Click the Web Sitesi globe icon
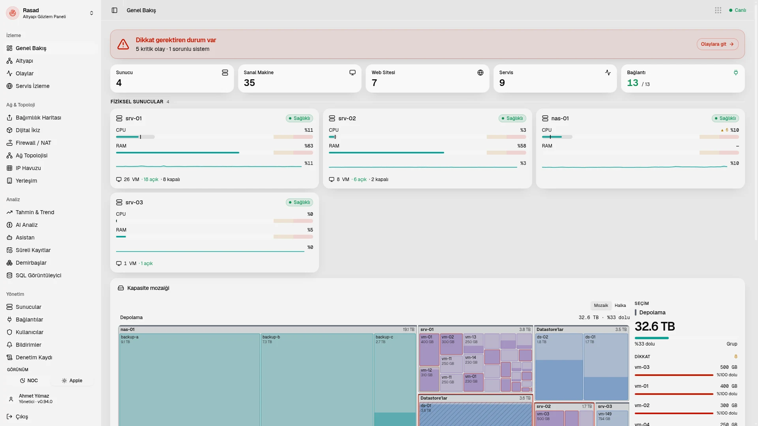This screenshot has height=426, width=758. pyautogui.click(x=480, y=73)
